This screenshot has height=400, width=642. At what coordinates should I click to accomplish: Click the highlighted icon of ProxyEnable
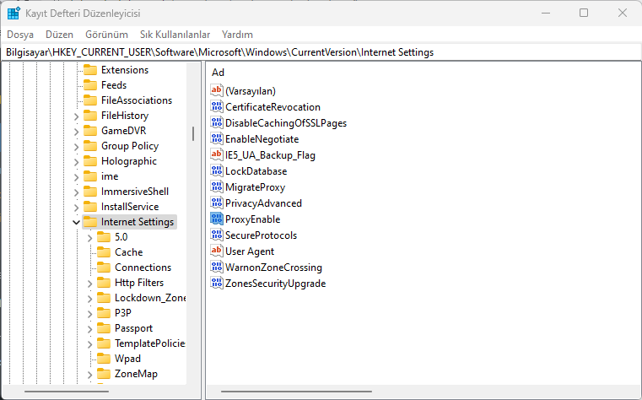point(217,219)
